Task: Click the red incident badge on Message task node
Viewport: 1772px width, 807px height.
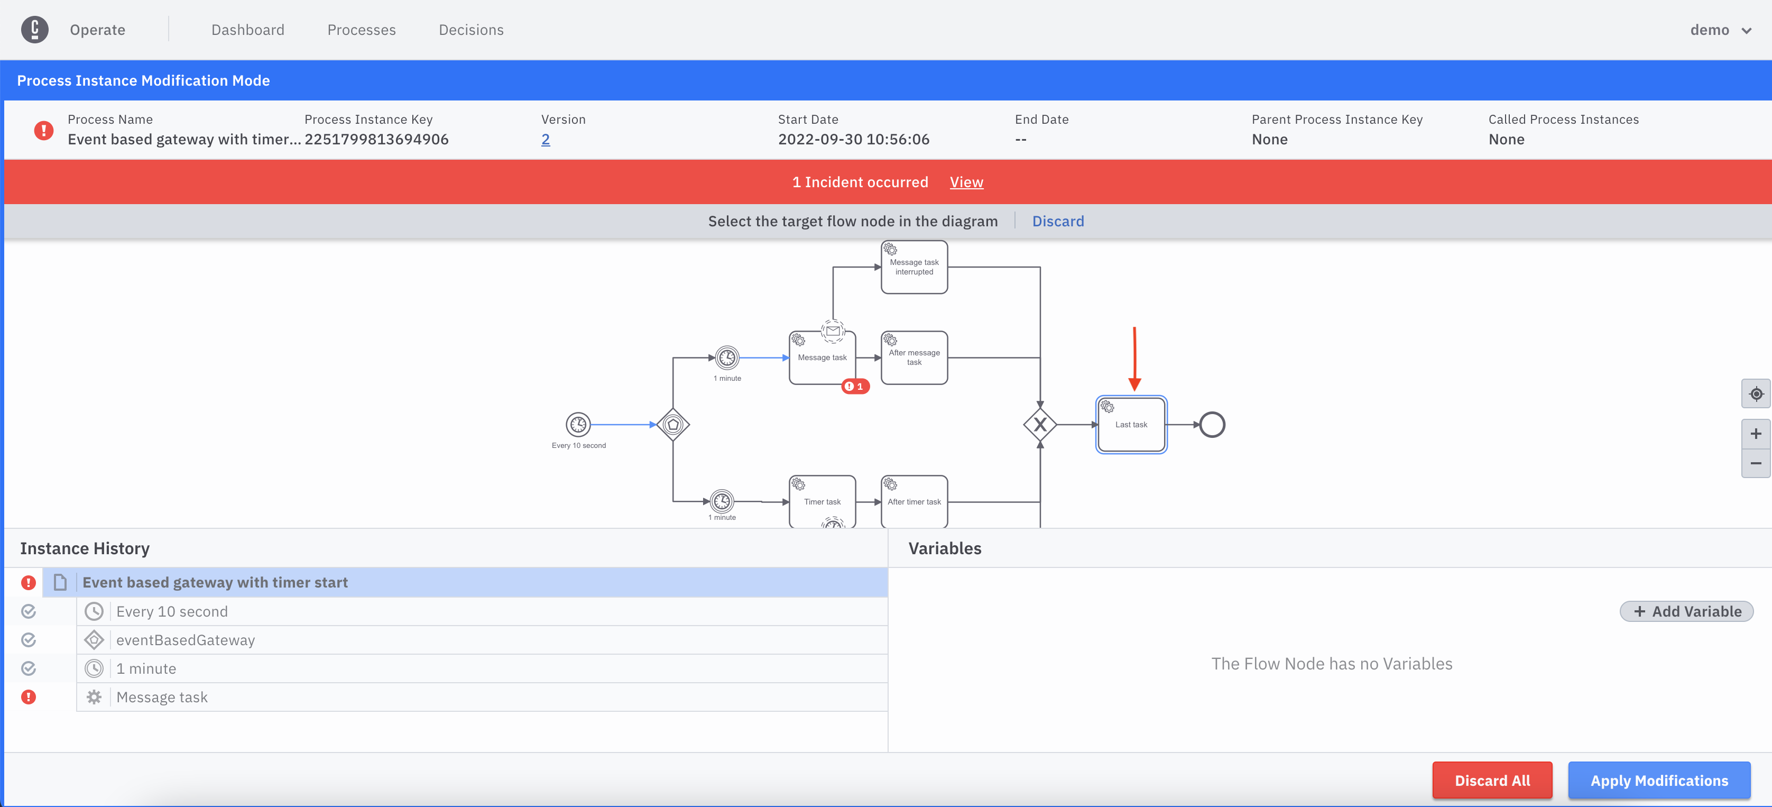Action: pos(855,386)
